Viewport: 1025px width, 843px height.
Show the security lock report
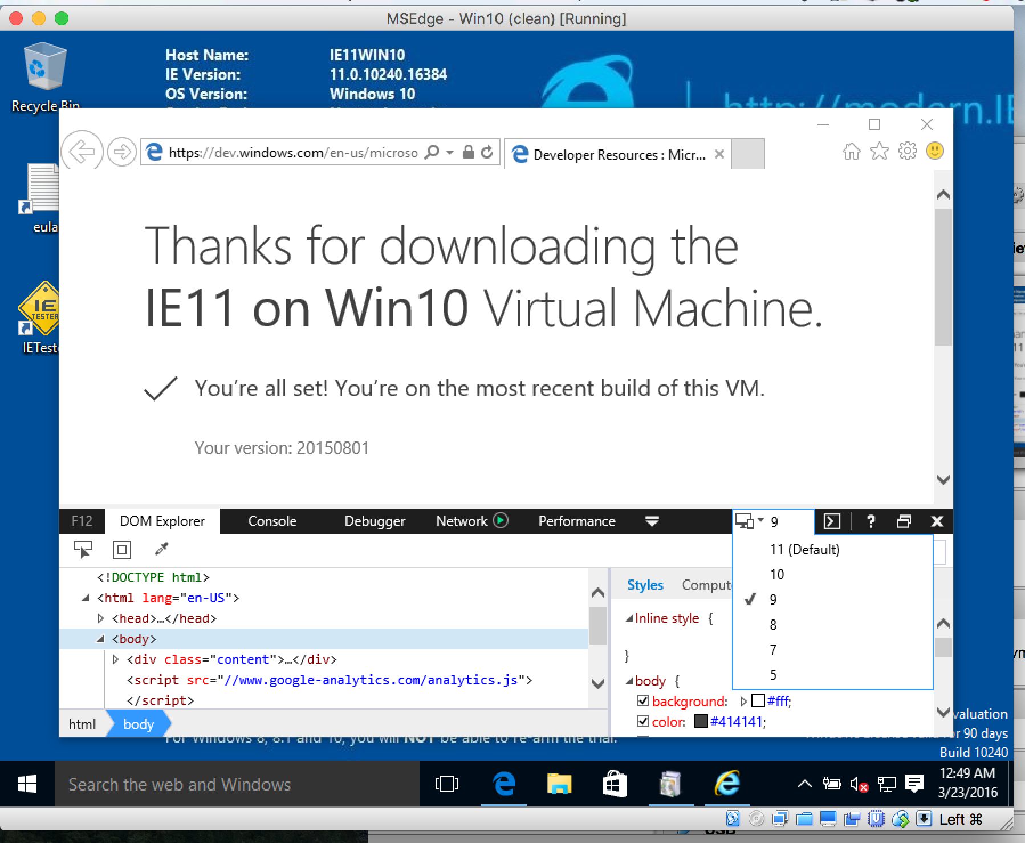pyautogui.click(x=468, y=152)
